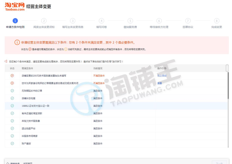232x164 pixels.
Task: Click the step 1 circle 申请方条件检测
Action: click(x=15, y=21)
